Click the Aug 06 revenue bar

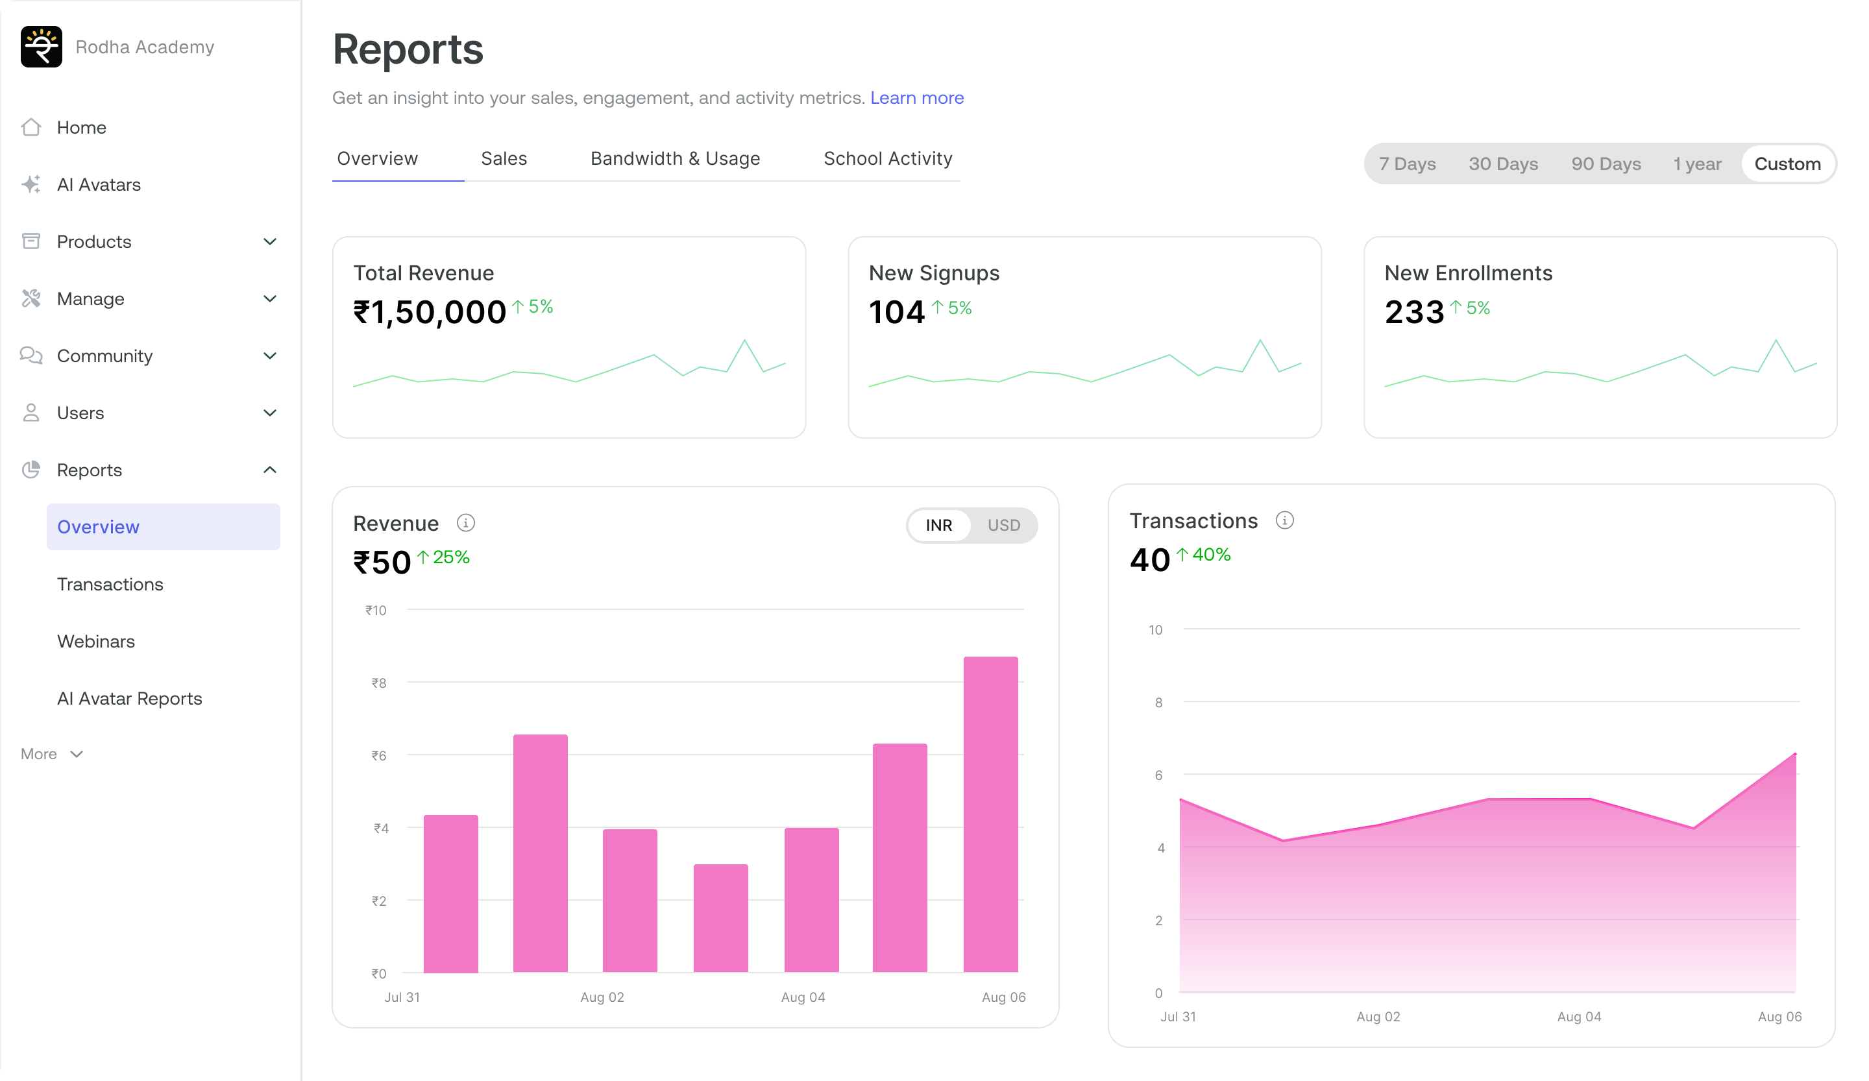coord(990,814)
